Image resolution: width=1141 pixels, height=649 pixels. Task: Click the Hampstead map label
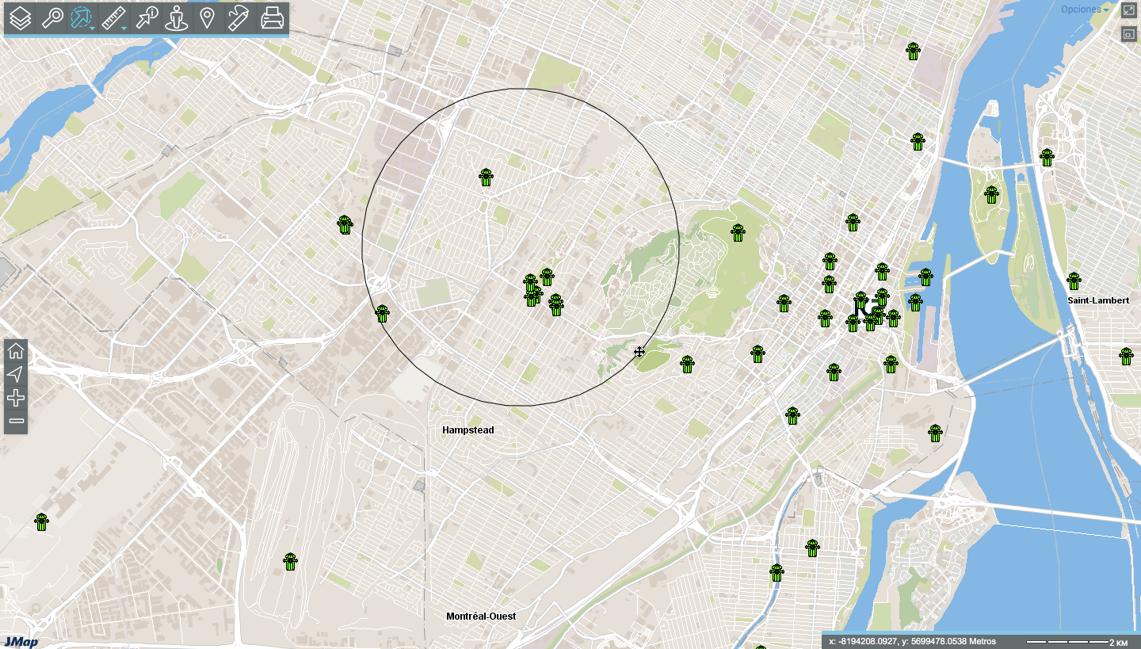pyautogui.click(x=467, y=430)
